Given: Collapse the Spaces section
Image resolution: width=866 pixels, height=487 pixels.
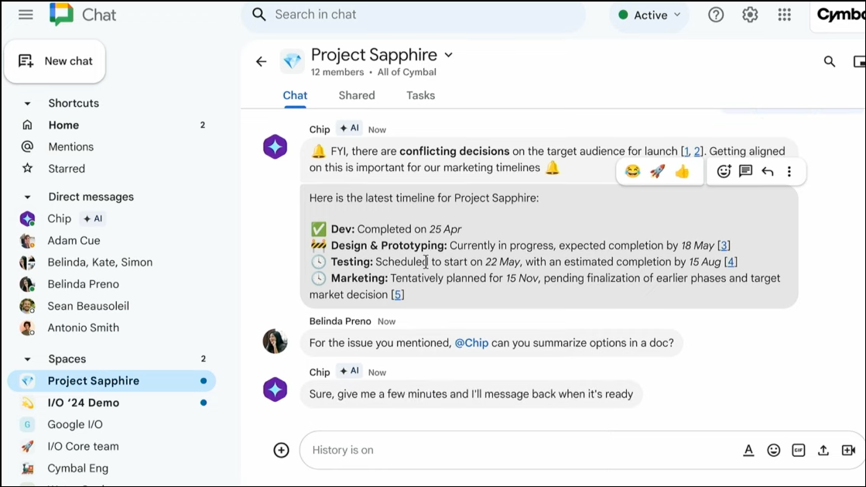Looking at the screenshot, I should [27, 359].
